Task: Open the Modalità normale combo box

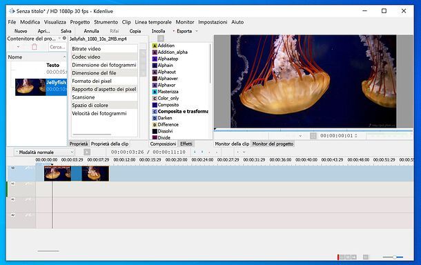Action: (44, 153)
